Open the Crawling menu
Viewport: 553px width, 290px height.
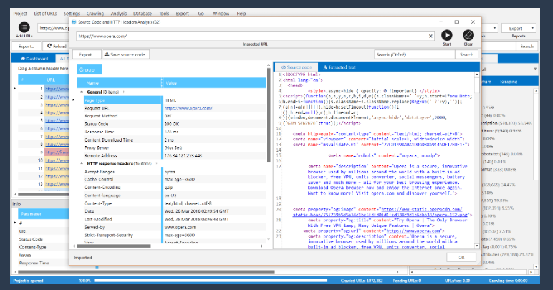click(95, 13)
